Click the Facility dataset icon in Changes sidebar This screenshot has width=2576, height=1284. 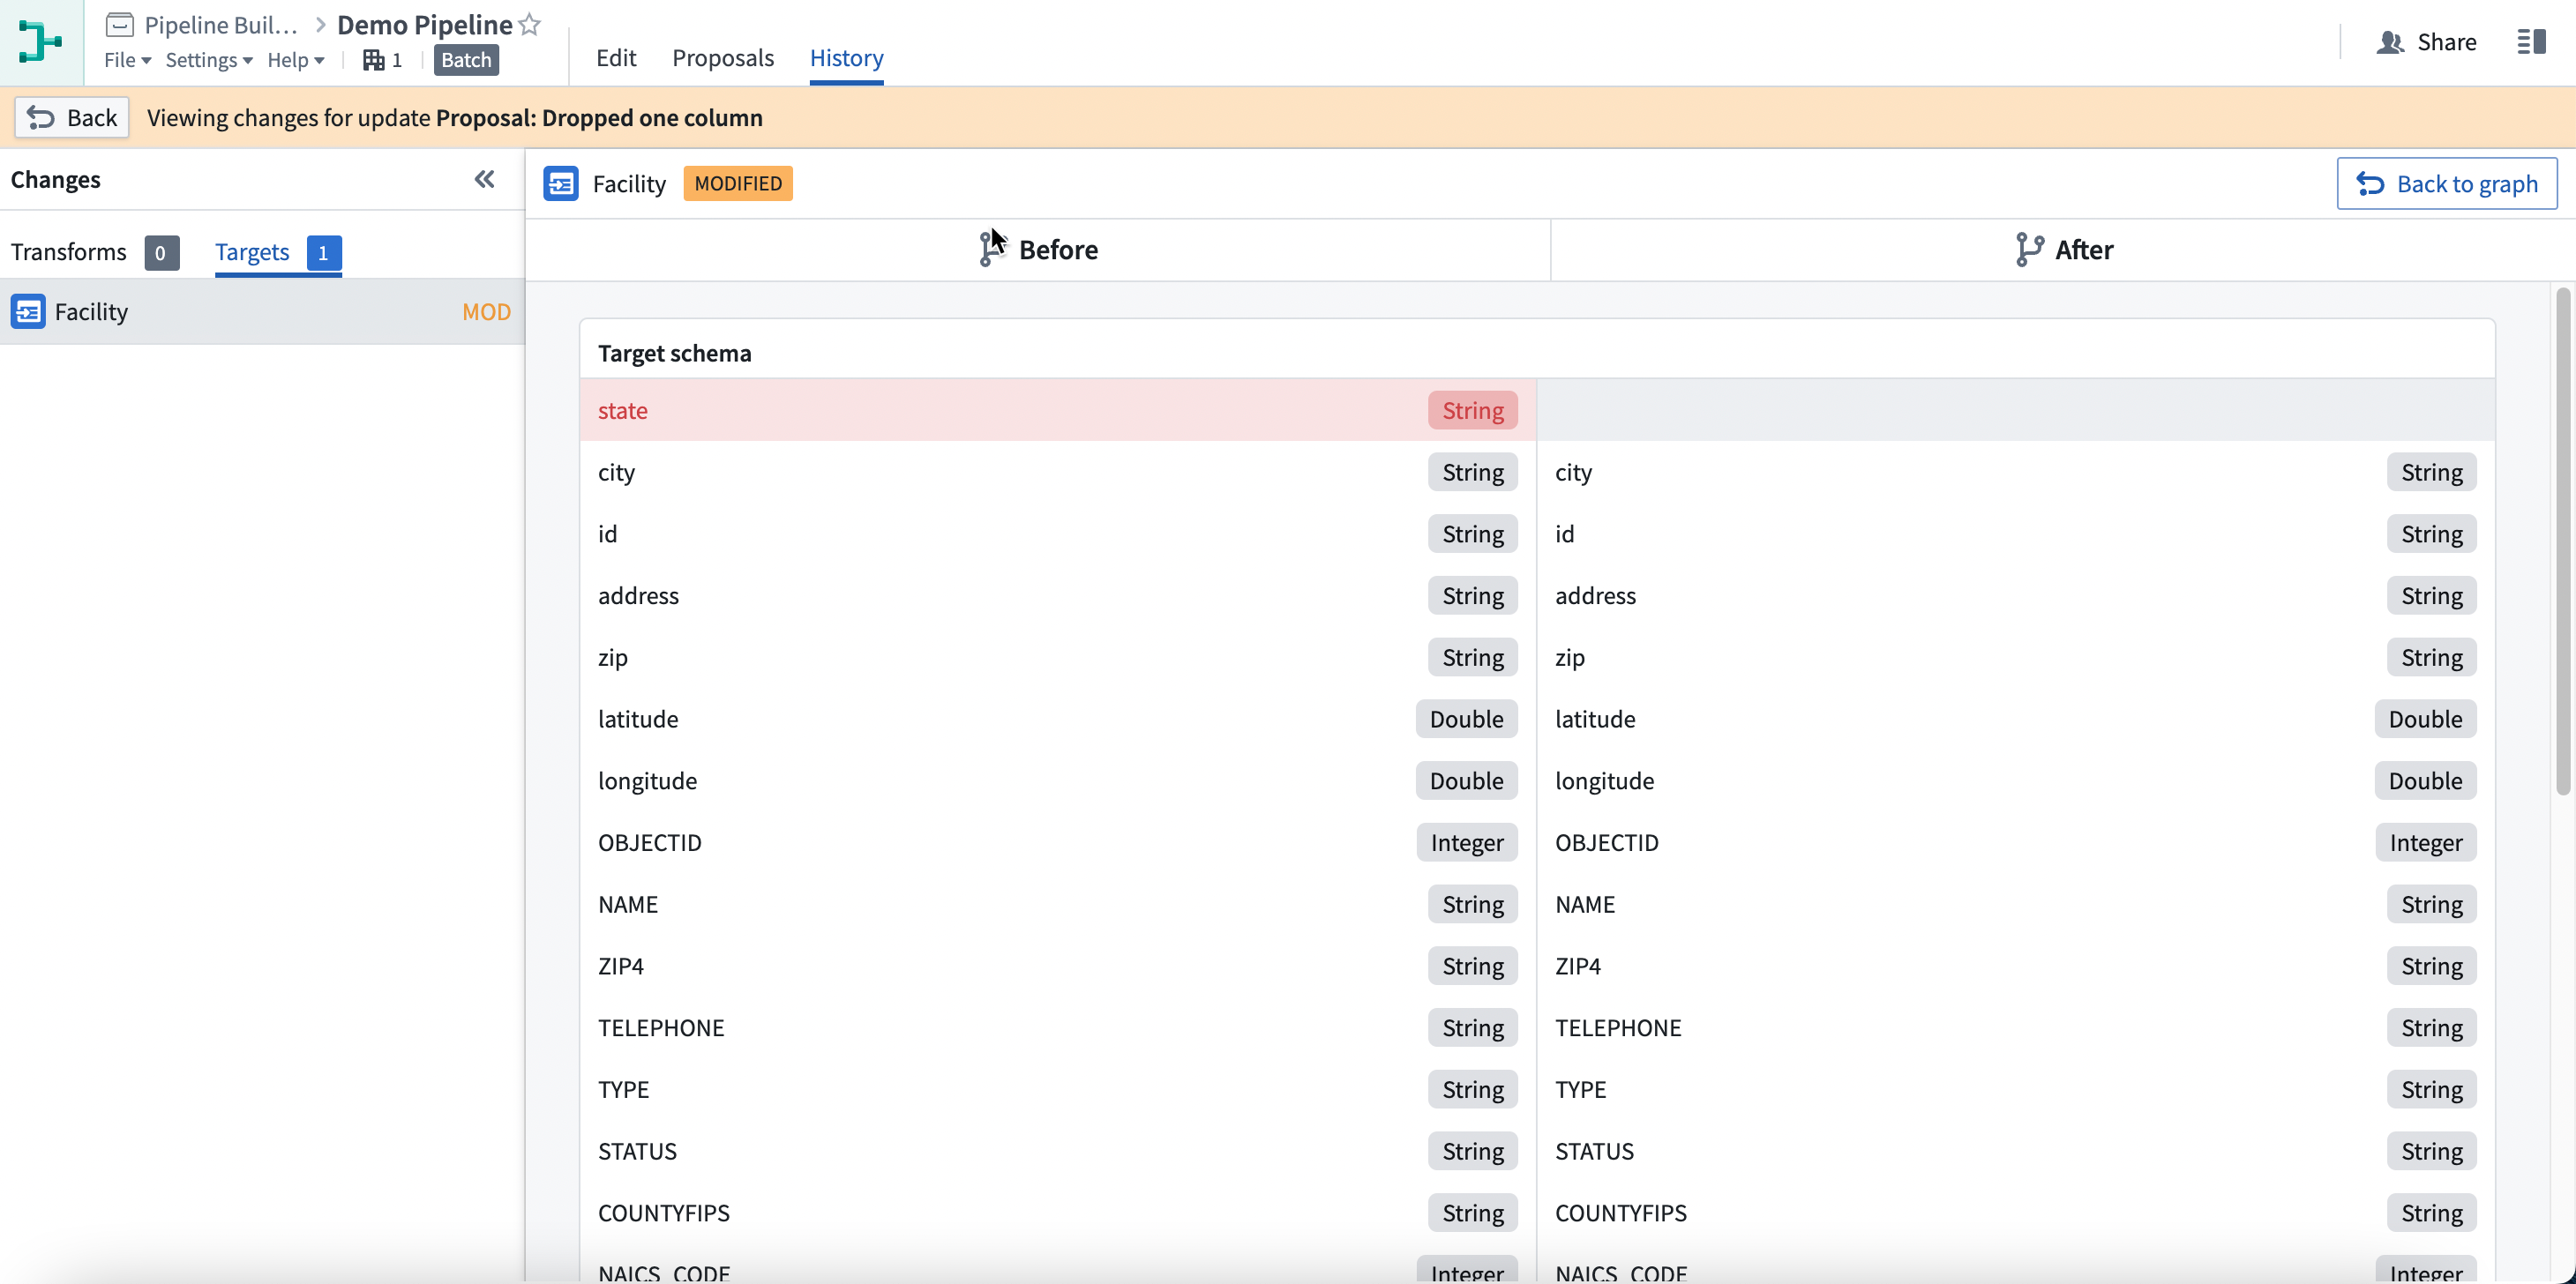pyautogui.click(x=28, y=311)
